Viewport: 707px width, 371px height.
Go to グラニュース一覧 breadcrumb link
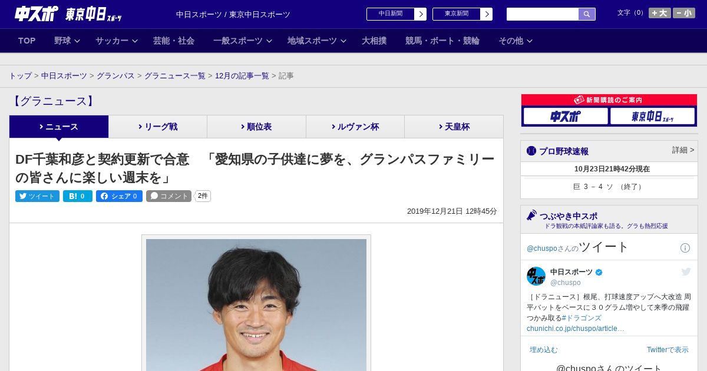coord(175,76)
